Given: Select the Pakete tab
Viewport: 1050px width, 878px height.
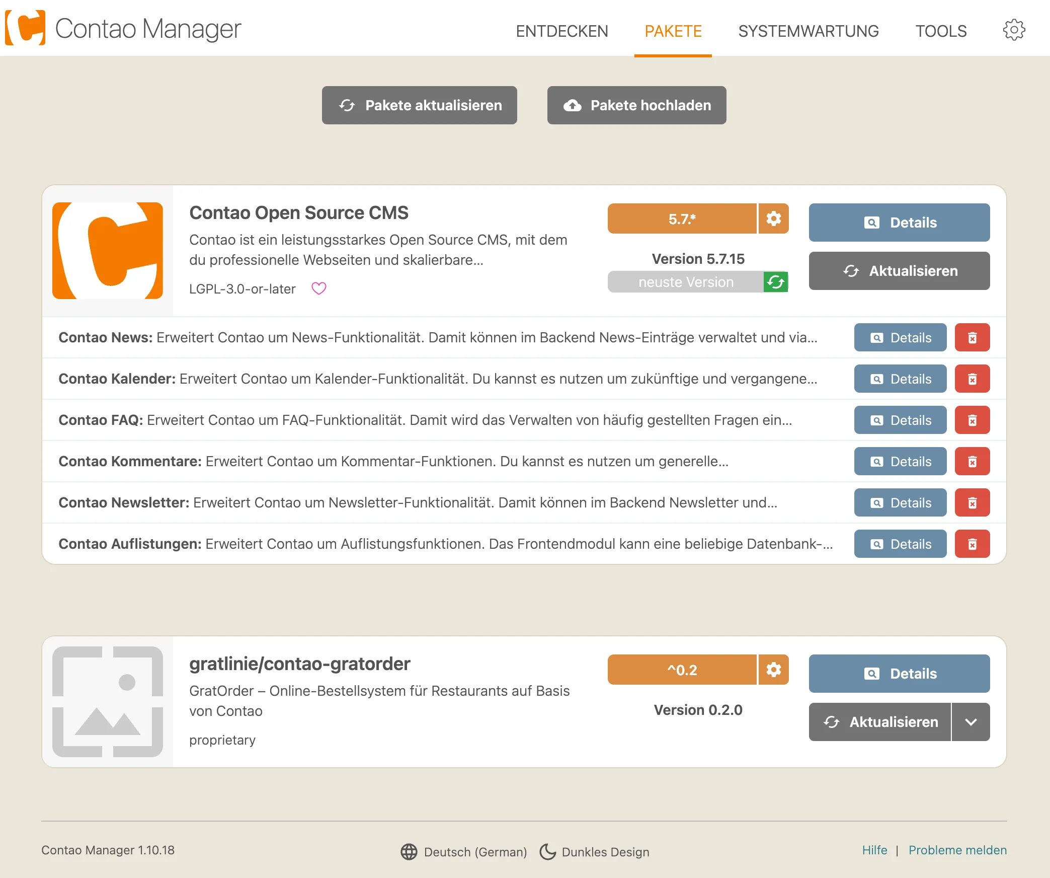Looking at the screenshot, I should pyautogui.click(x=673, y=31).
